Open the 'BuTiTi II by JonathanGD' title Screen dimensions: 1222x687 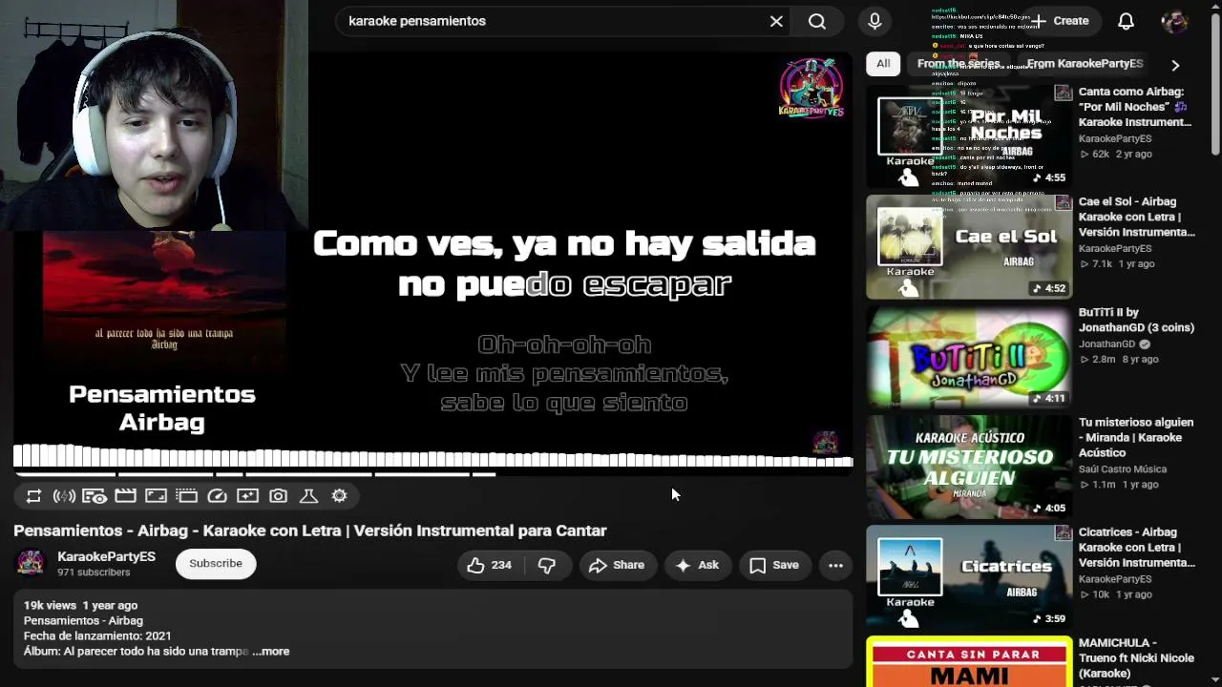point(1136,320)
